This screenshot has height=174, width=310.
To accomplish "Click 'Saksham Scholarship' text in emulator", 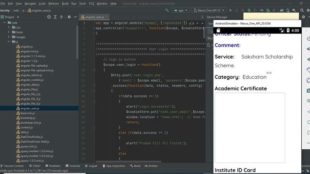I will pyautogui.click(x=267, y=57).
